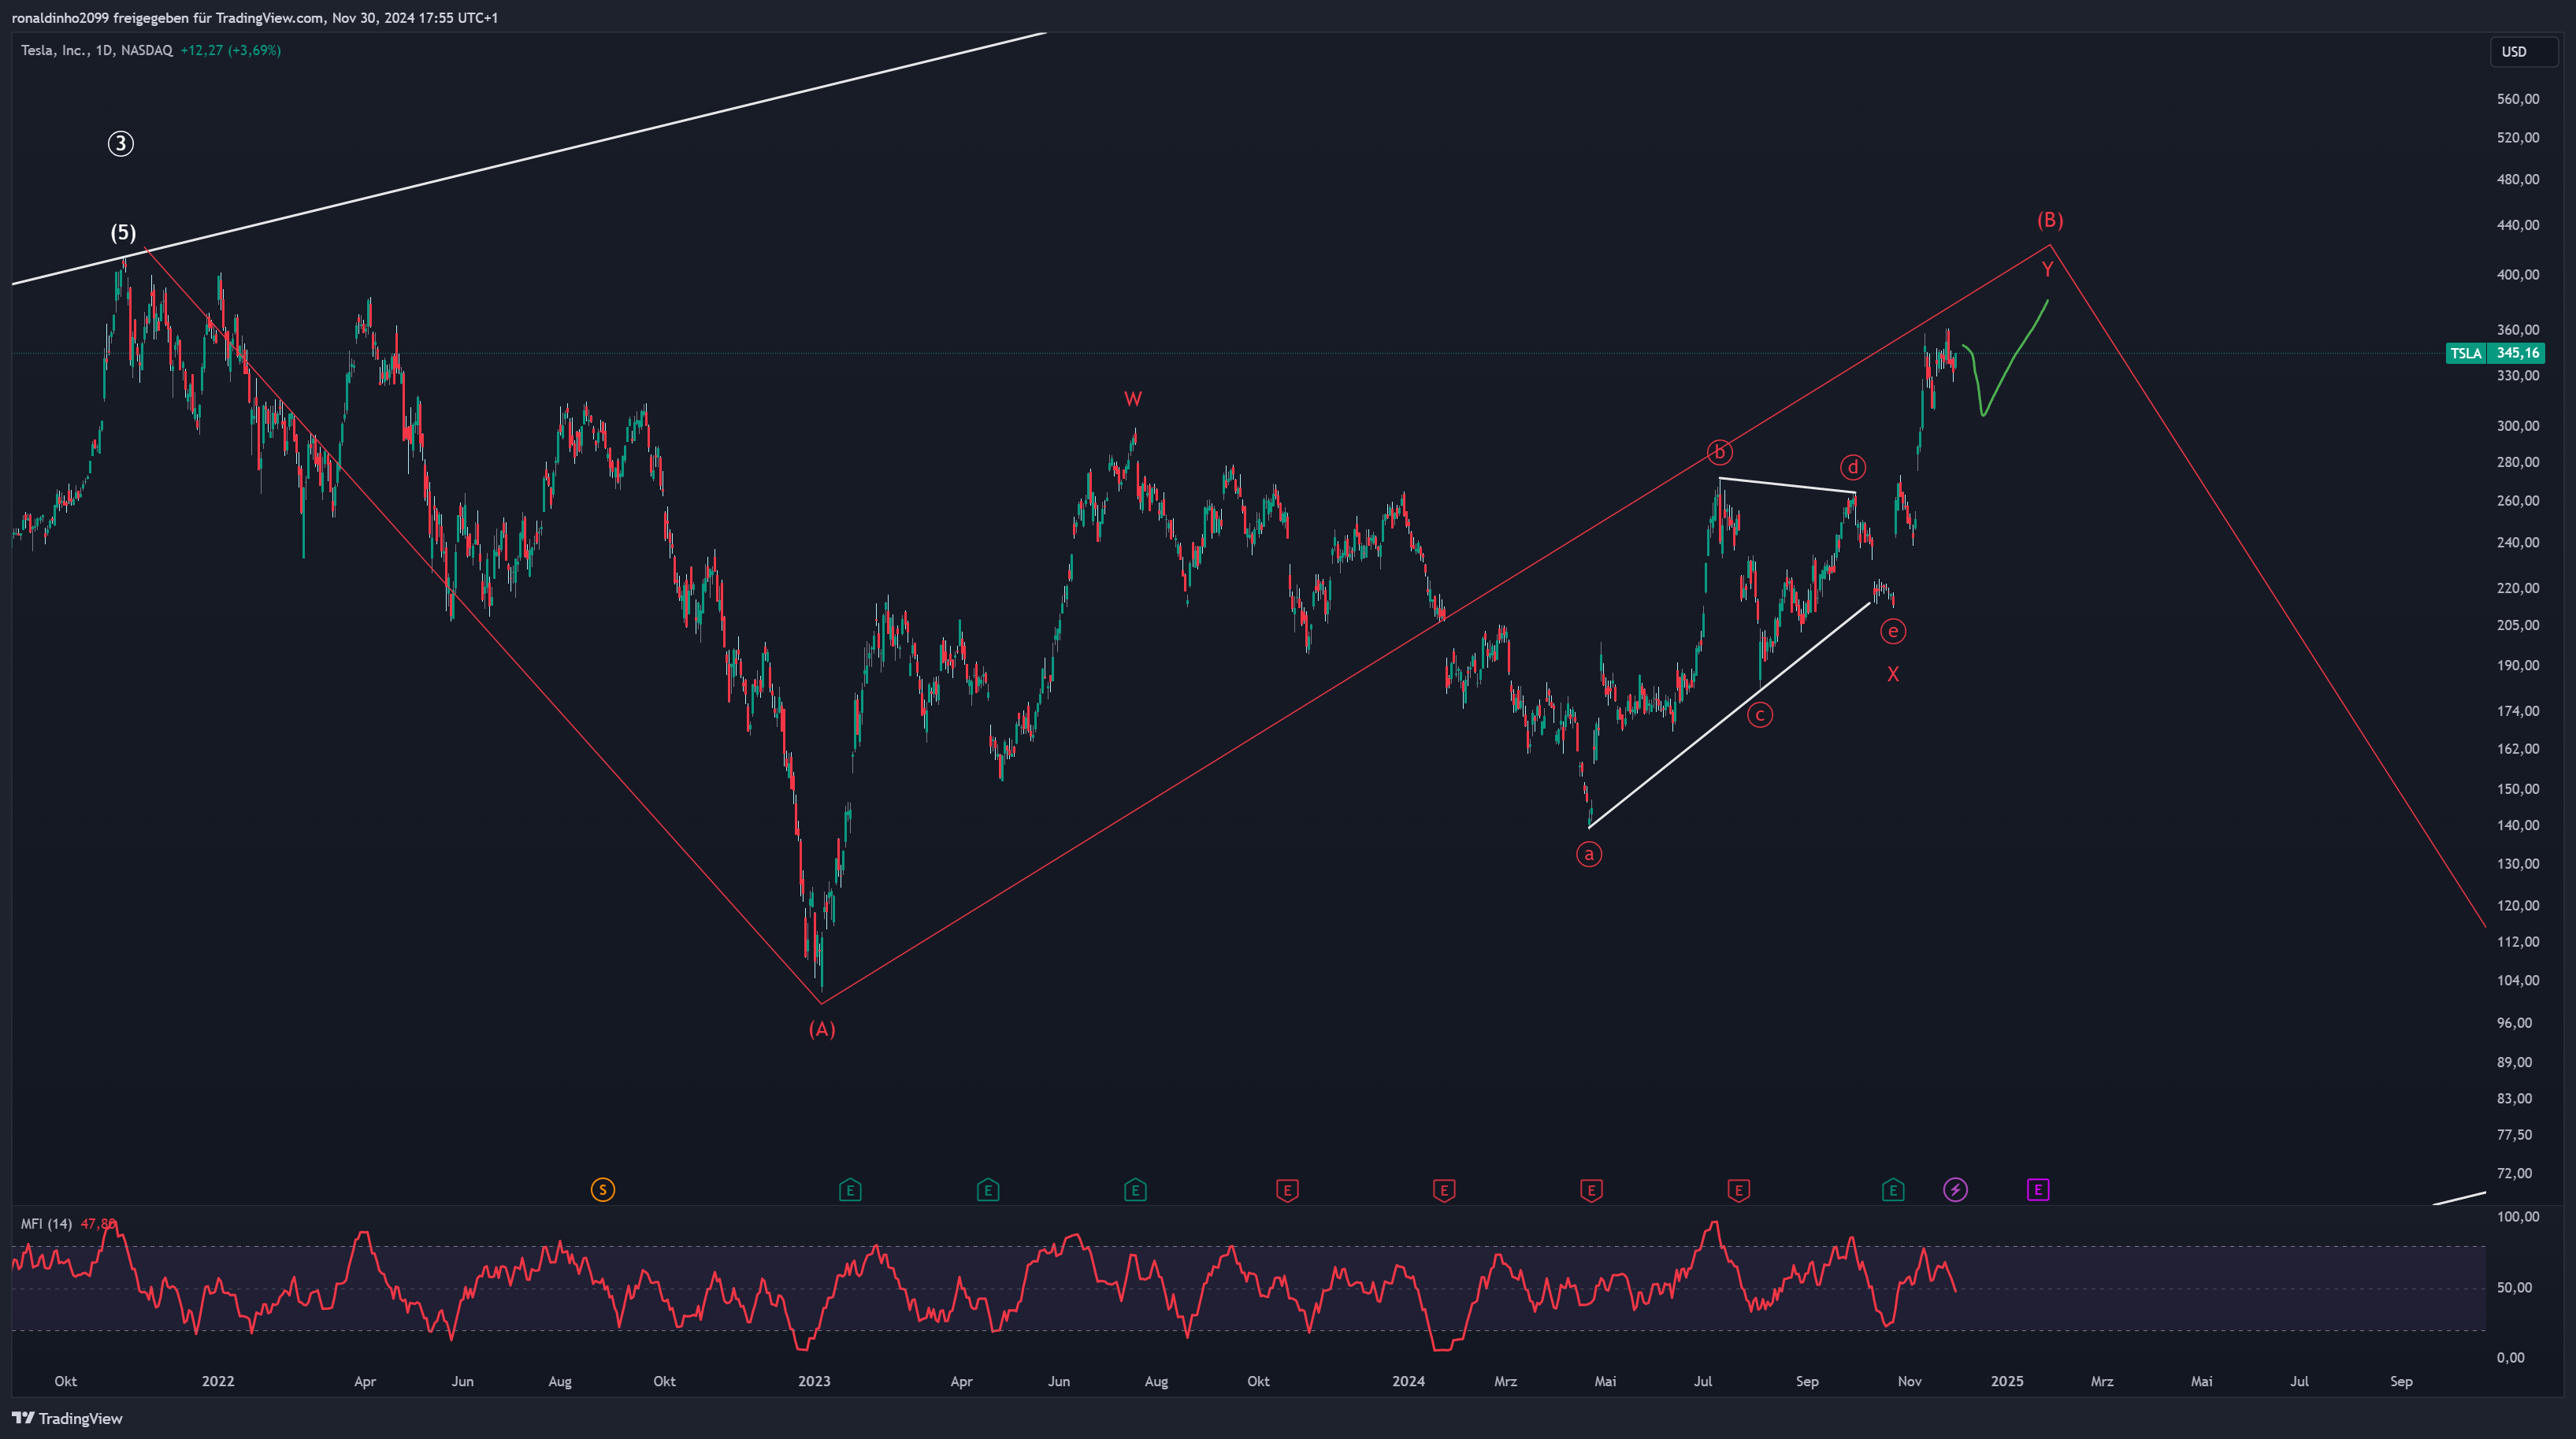Click 2025 on the time axis
Screen dimensions: 2576x1439
tap(2007, 1381)
